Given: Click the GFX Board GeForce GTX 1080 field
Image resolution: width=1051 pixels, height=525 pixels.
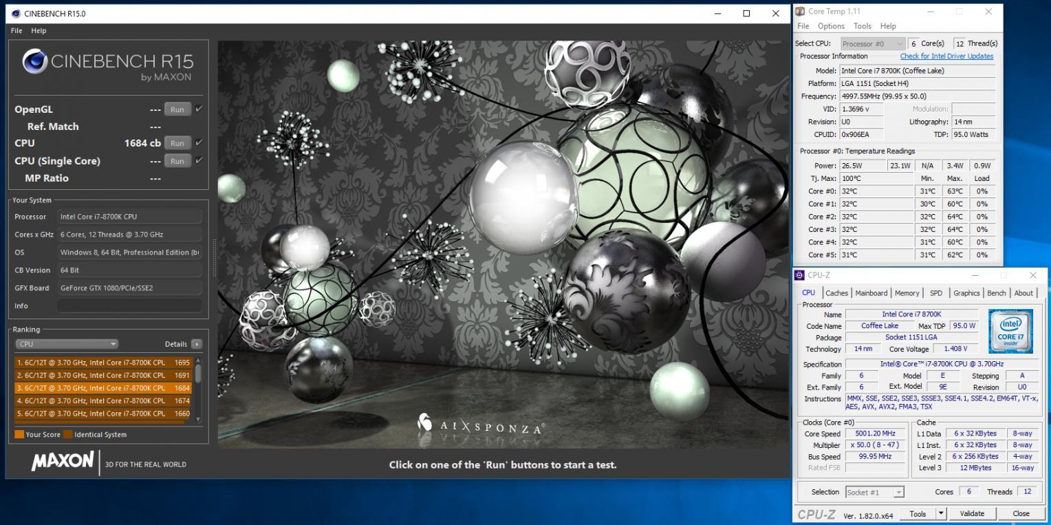Looking at the screenshot, I should [x=129, y=288].
